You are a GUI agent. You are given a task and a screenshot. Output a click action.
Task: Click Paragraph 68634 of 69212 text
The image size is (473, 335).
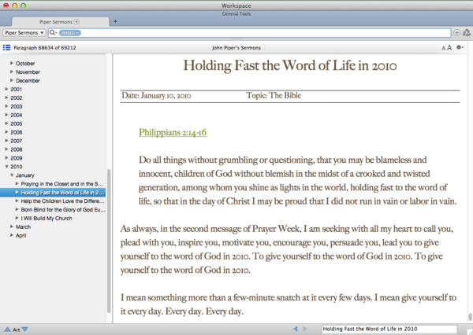pos(45,47)
